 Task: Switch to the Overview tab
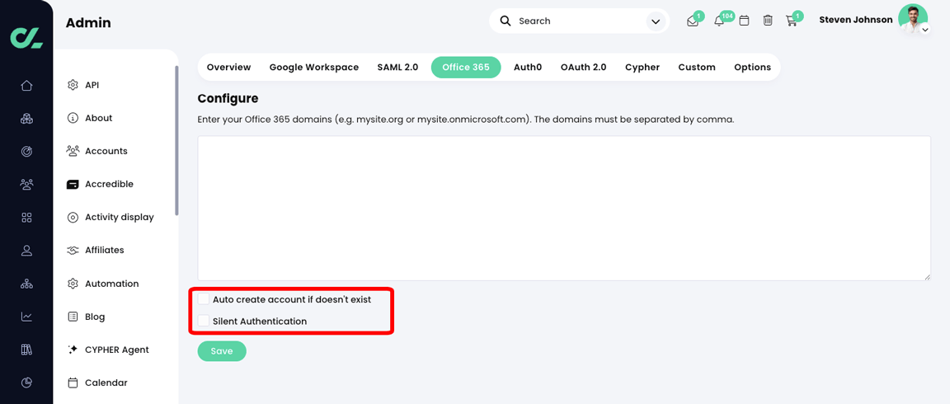[x=228, y=68]
